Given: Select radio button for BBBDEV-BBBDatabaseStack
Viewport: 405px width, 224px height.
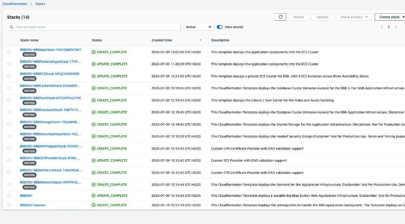Looking at the screenshot, I should tap(9, 112).
